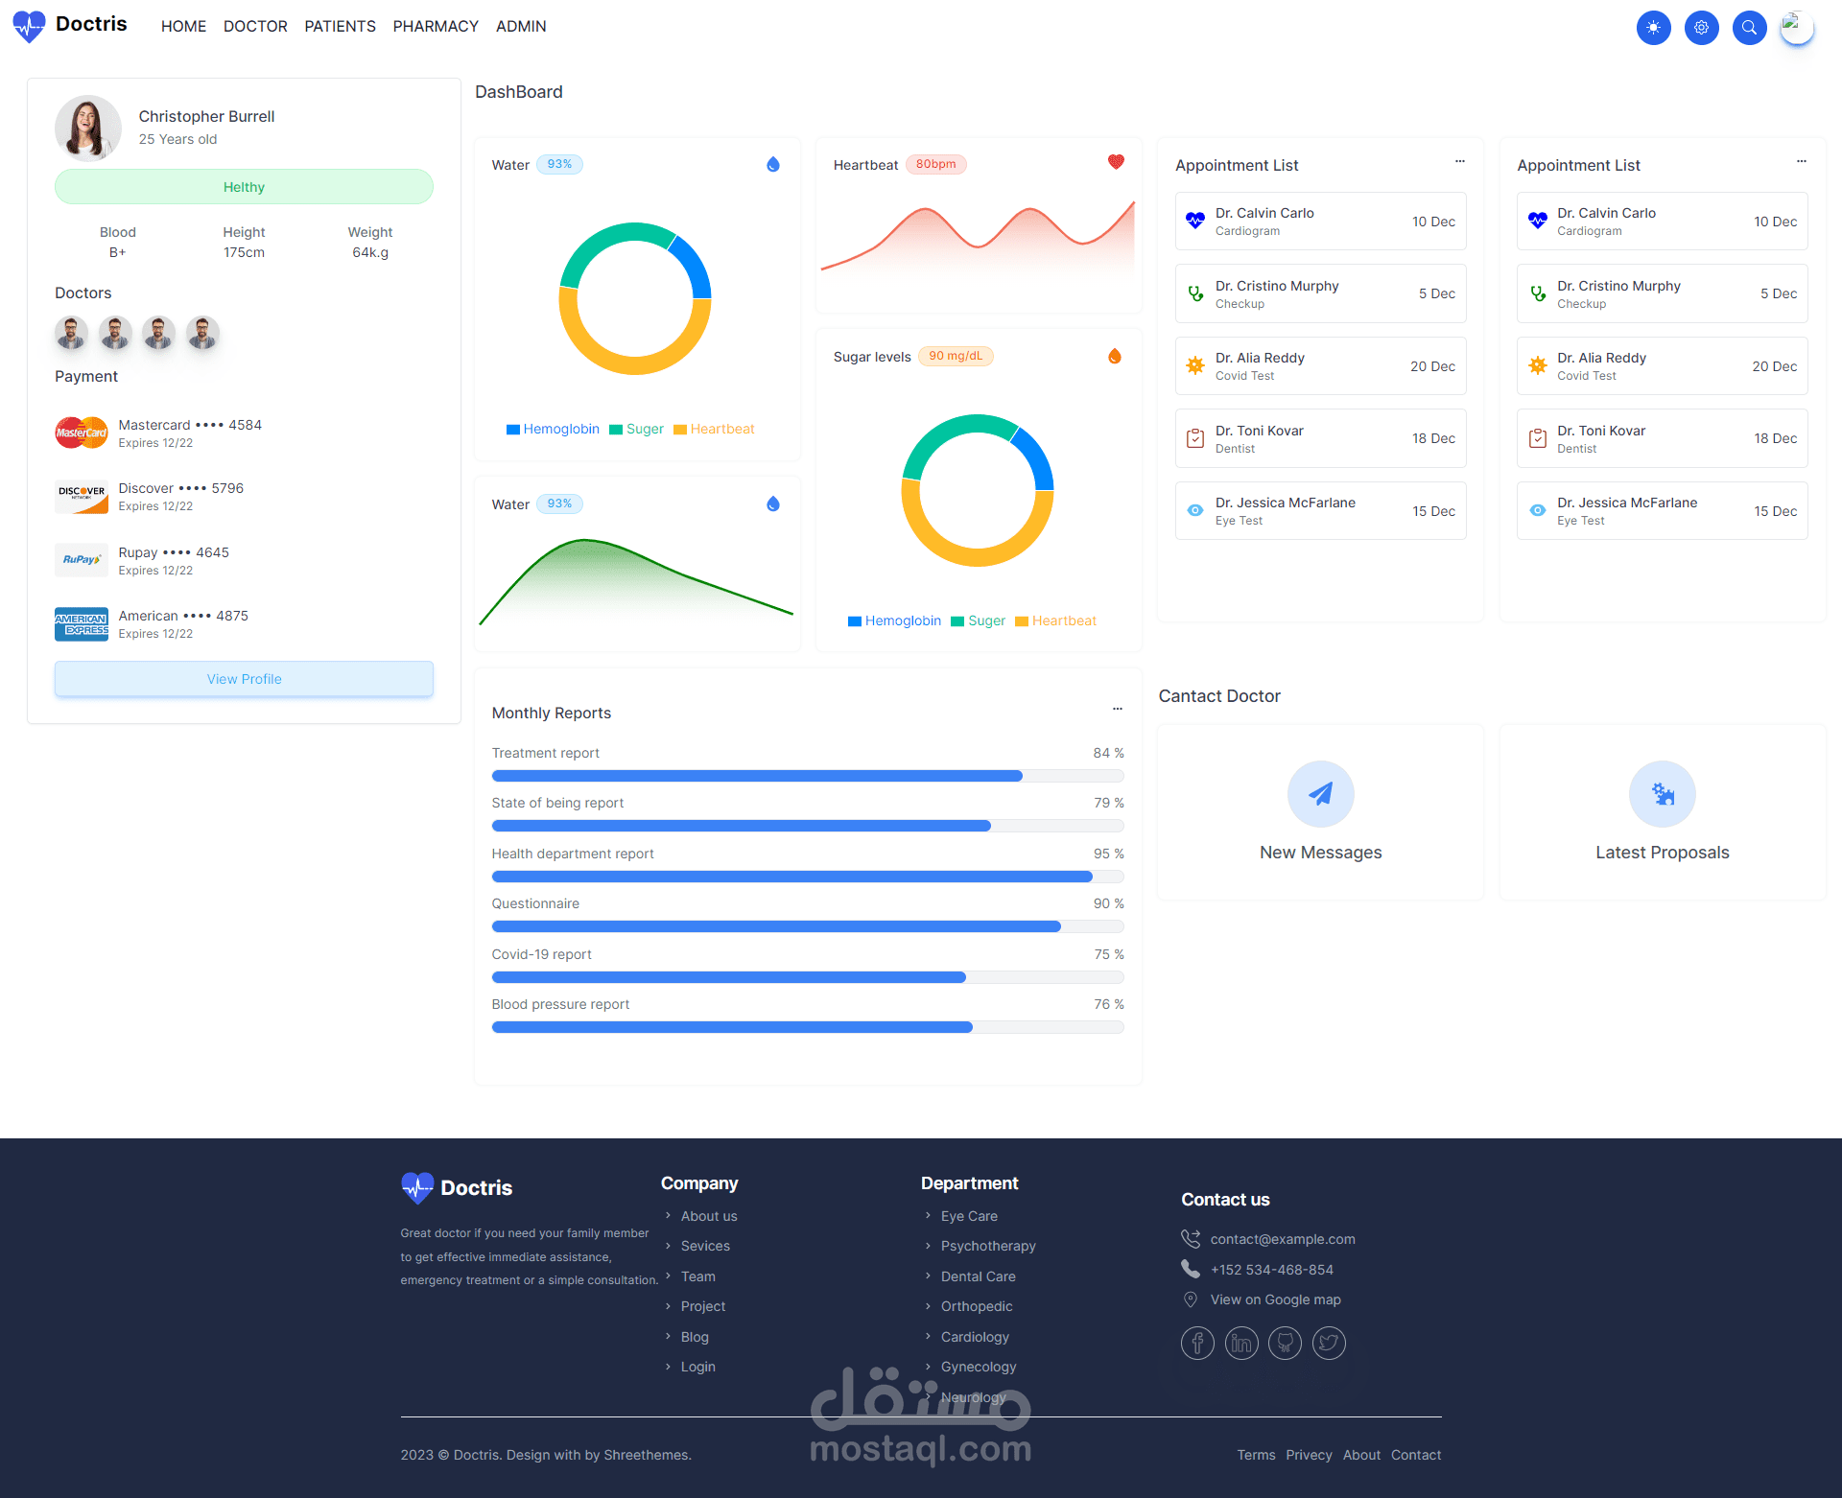Image resolution: width=1842 pixels, height=1498 pixels.
Task: Click View on Google map link
Action: point(1275,1299)
